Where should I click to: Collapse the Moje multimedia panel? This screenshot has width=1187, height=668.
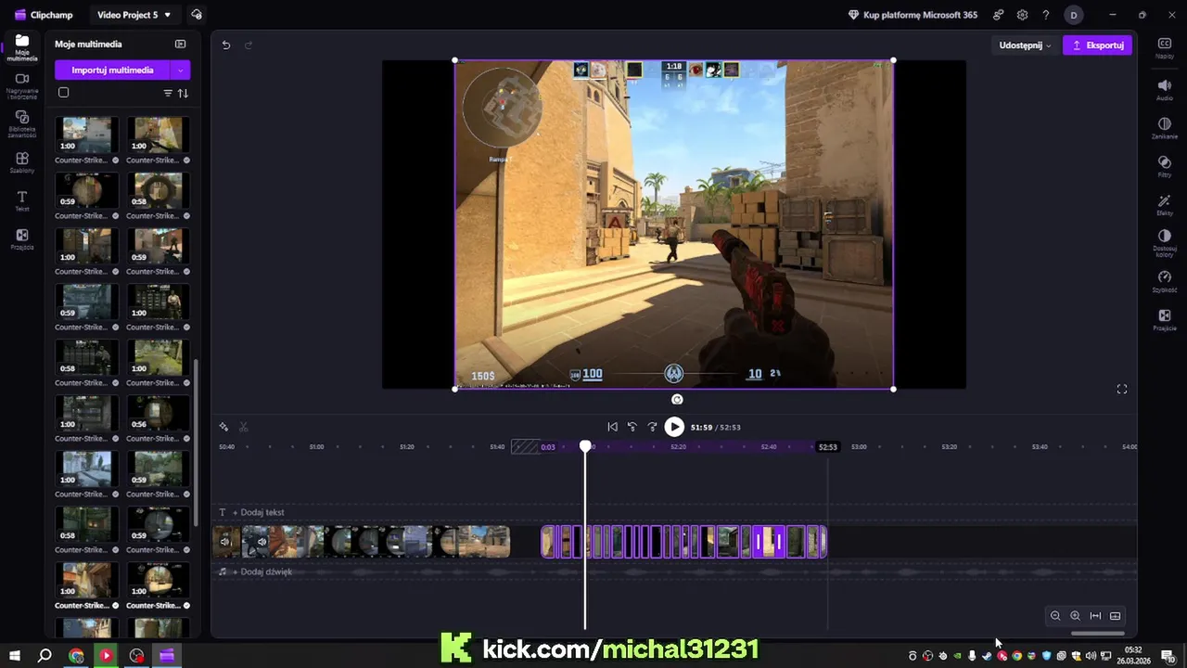pyautogui.click(x=180, y=44)
